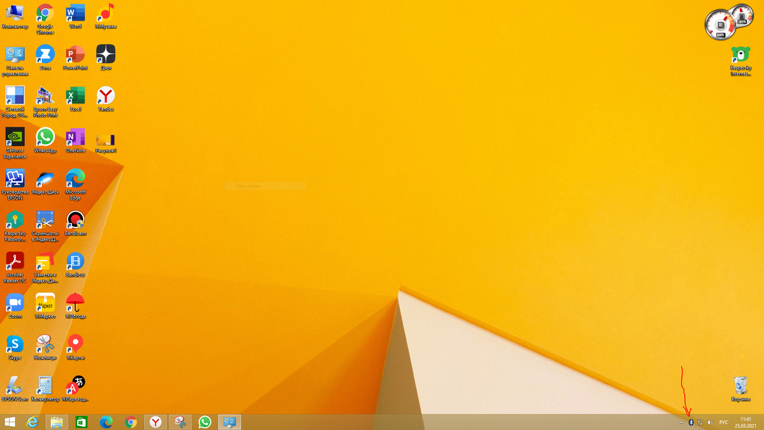Open Kaspersky Password Manager shortcut
764x430 pixels.
click(15, 226)
